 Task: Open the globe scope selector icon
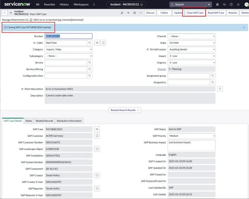pos(218,5)
